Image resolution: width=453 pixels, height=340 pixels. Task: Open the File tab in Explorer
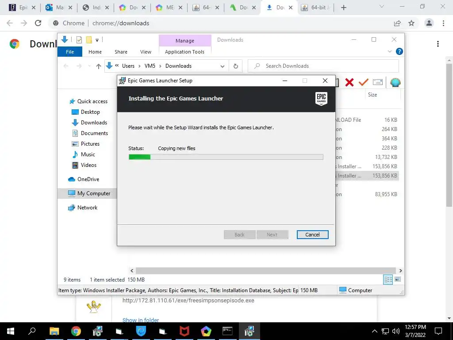point(70,52)
